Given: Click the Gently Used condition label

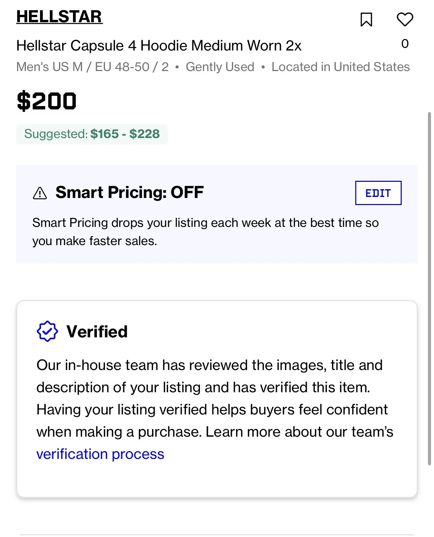Looking at the screenshot, I should point(220,67).
